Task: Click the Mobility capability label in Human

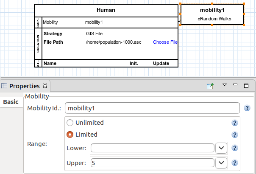Action: (50, 22)
